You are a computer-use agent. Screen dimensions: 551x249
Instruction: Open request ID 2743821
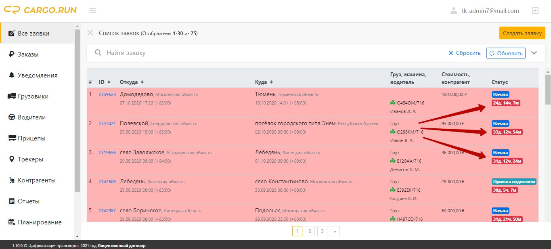point(107,123)
